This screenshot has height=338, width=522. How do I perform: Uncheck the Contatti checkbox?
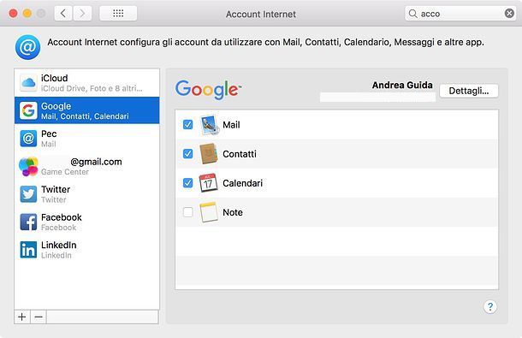[x=187, y=154]
